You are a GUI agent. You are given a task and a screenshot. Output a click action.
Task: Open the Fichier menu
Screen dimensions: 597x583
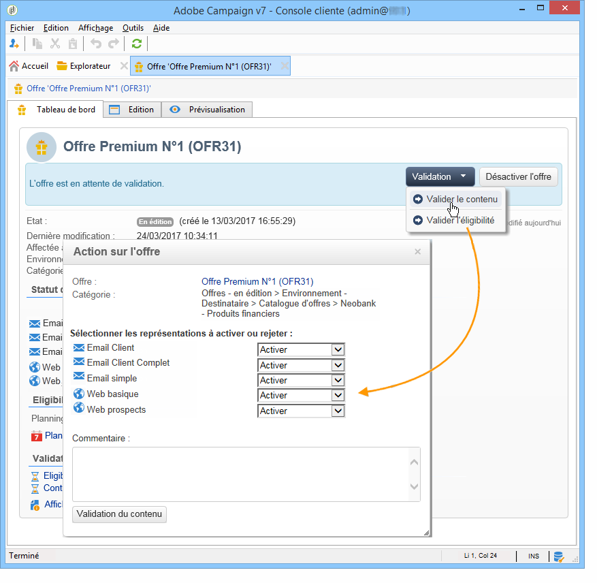22,28
